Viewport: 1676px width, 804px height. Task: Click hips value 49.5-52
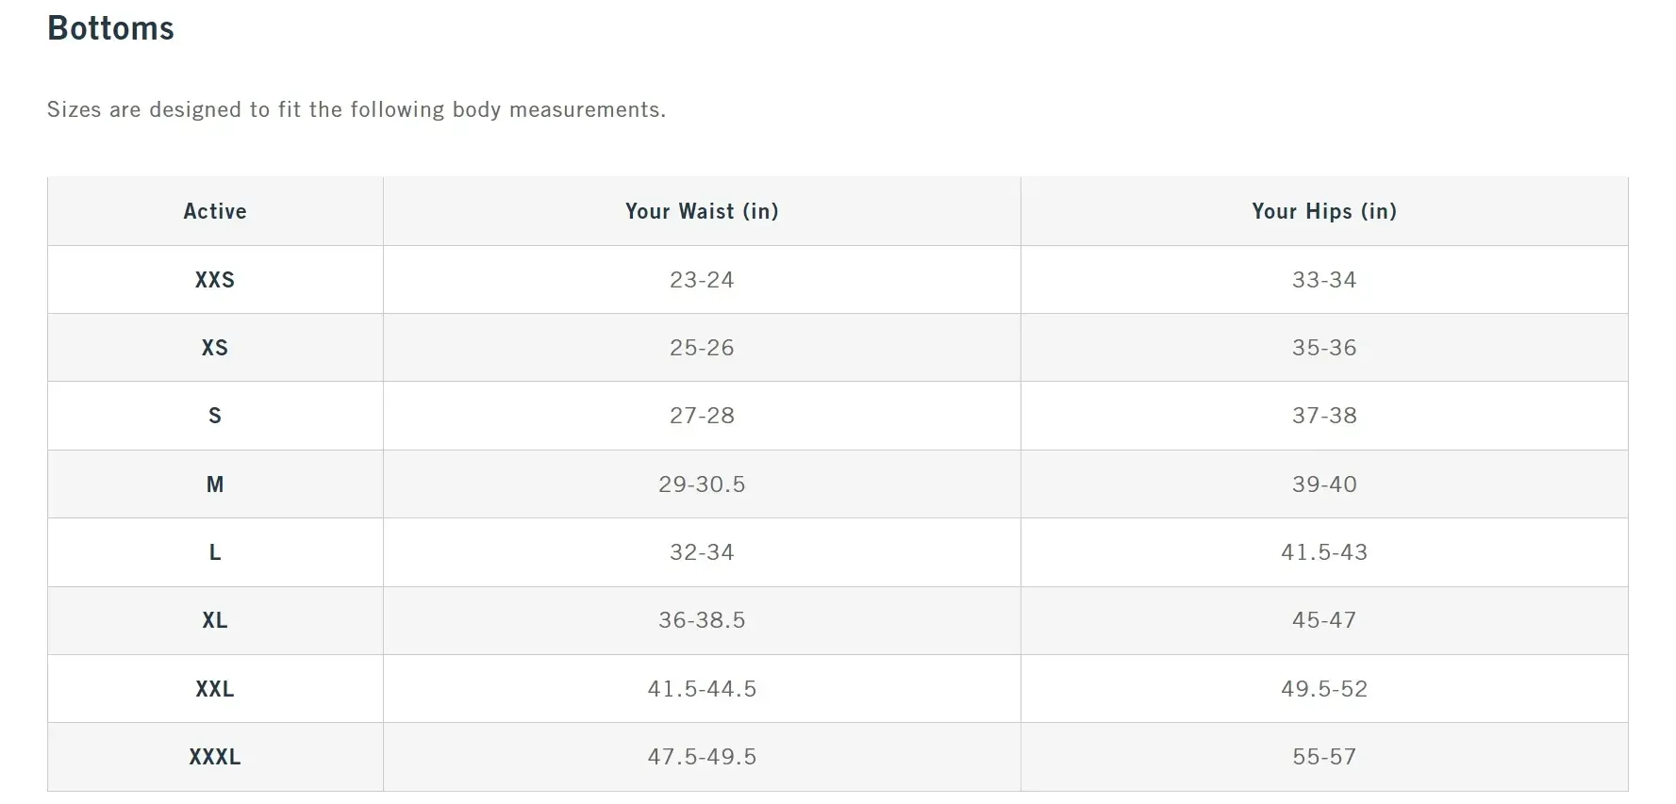click(x=1324, y=689)
